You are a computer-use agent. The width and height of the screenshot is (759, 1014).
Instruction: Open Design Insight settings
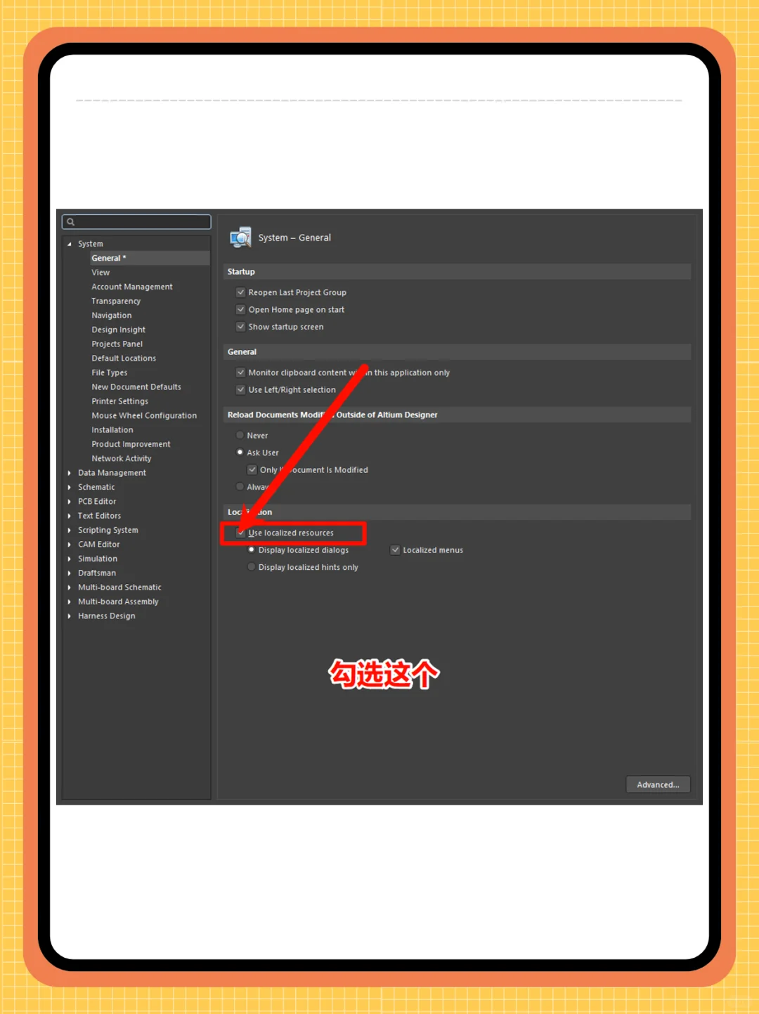[119, 330]
